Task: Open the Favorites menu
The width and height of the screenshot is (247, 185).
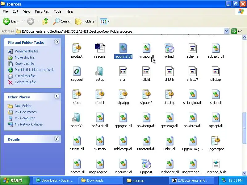Action: click(x=42, y=11)
